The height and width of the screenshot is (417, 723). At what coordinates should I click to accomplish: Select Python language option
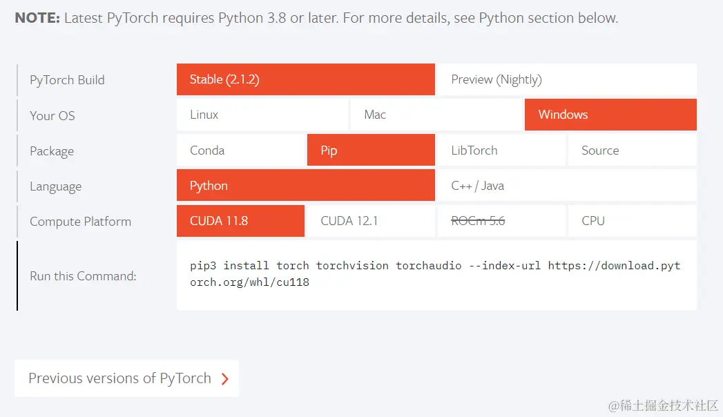[305, 186]
